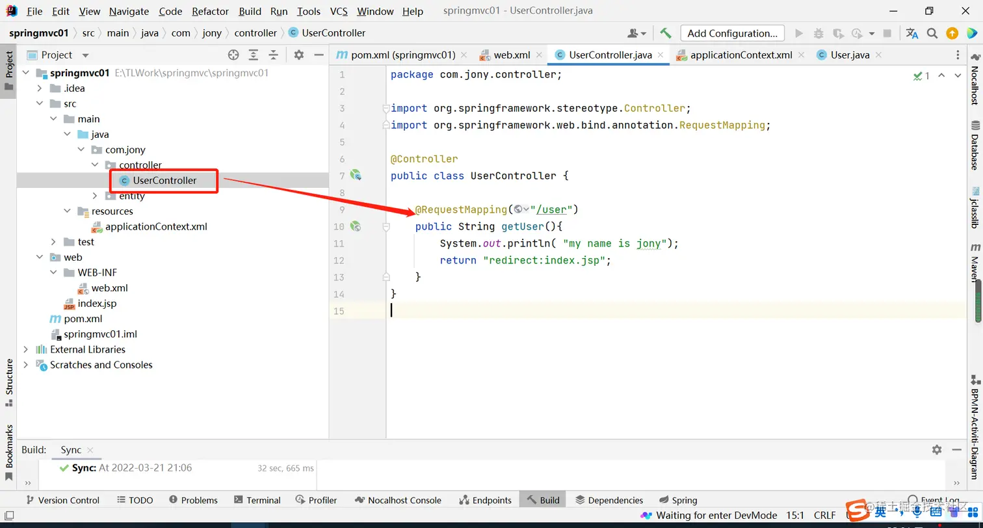The width and height of the screenshot is (983, 528).
Task: Click the CRLF line separator in status bar
Action: [x=824, y=516]
